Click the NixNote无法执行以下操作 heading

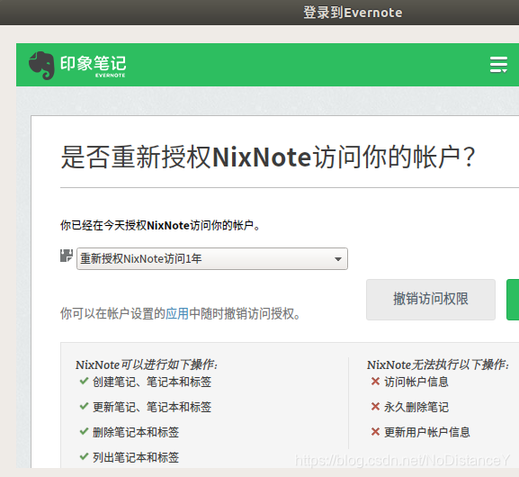pyautogui.click(x=438, y=364)
